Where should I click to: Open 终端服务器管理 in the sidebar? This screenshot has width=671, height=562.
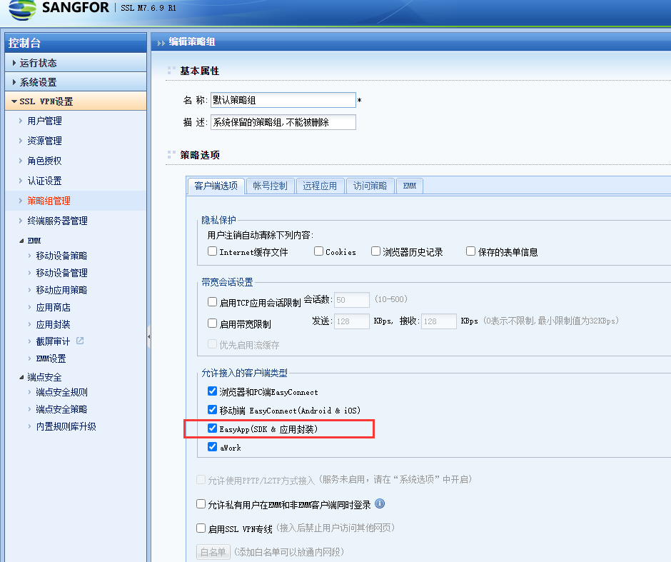tap(57, 221)
